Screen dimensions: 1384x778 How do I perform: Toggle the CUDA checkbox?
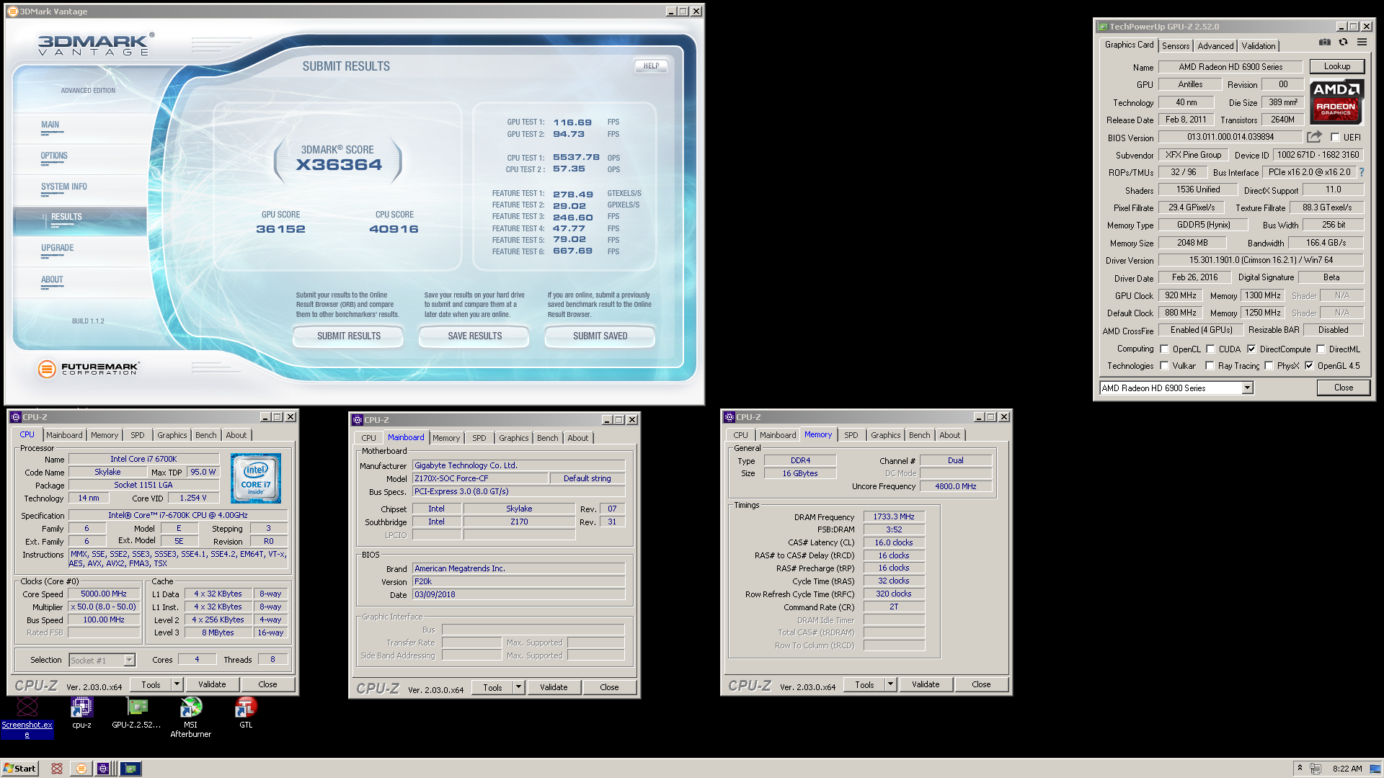coord(1211,349)
